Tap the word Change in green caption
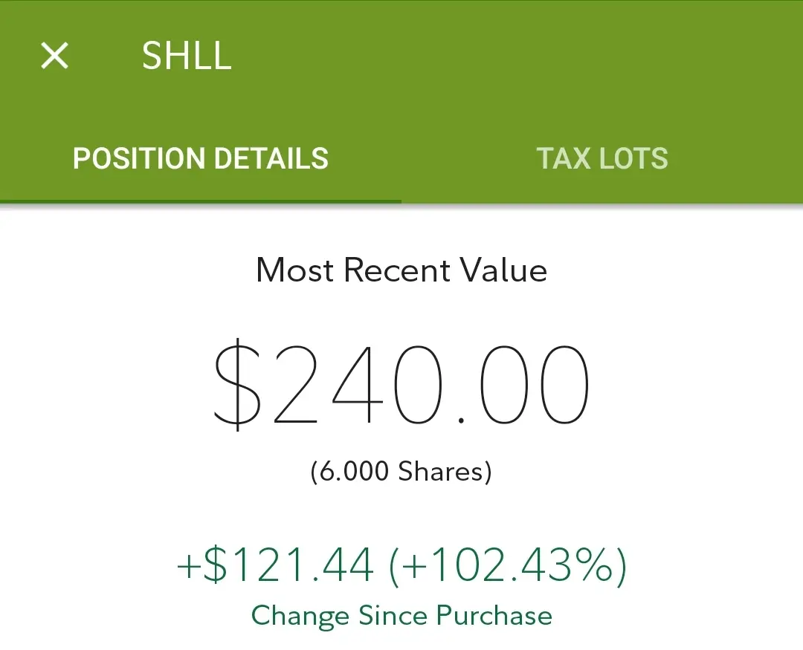 [300, 617]
